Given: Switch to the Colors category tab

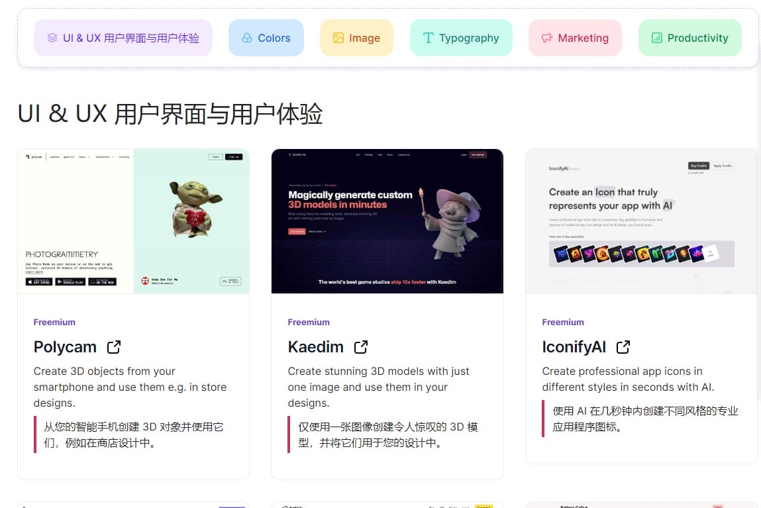Looking at the screenshot, I should coord(266,38).
